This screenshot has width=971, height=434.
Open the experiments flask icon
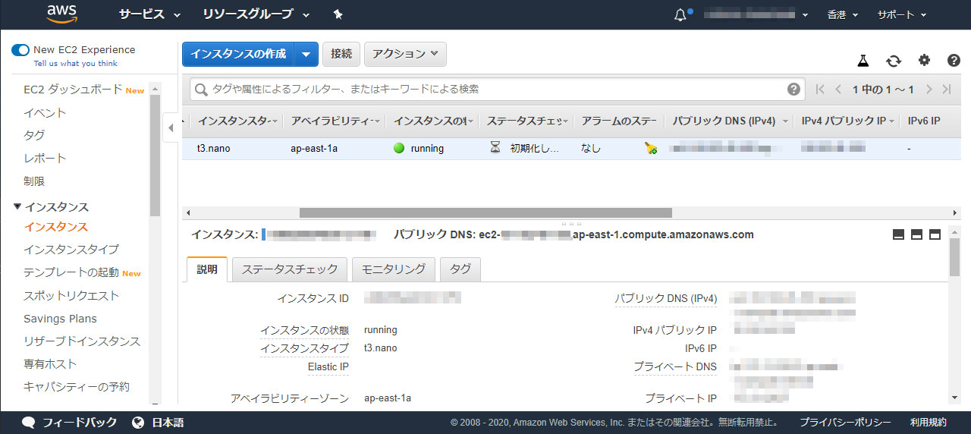[x=863, y=61]
